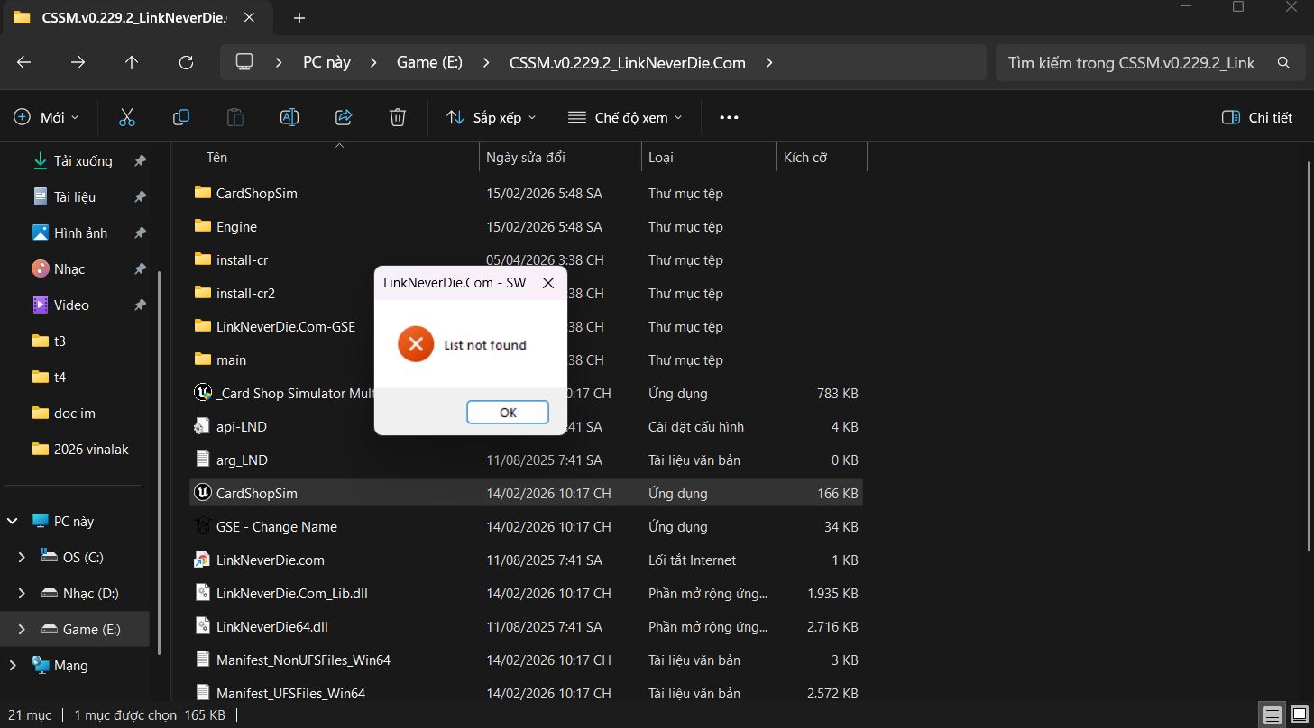The image size is (1314, 728).
Task: Switch to details list view icon
Action: coord(1273,715)
